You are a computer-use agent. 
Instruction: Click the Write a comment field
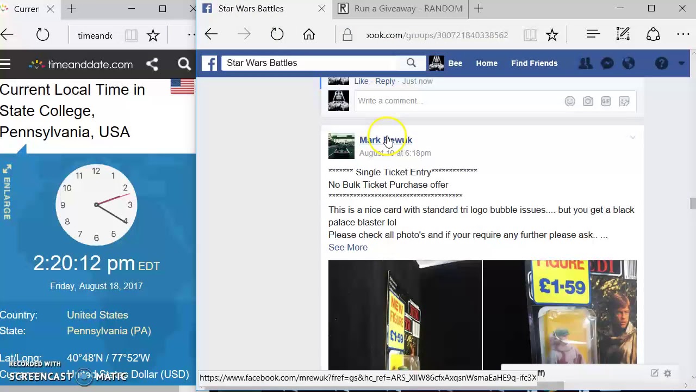(459, 101)
